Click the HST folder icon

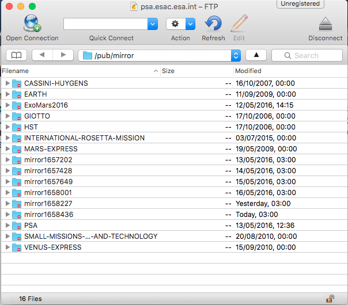coord(17,127)
